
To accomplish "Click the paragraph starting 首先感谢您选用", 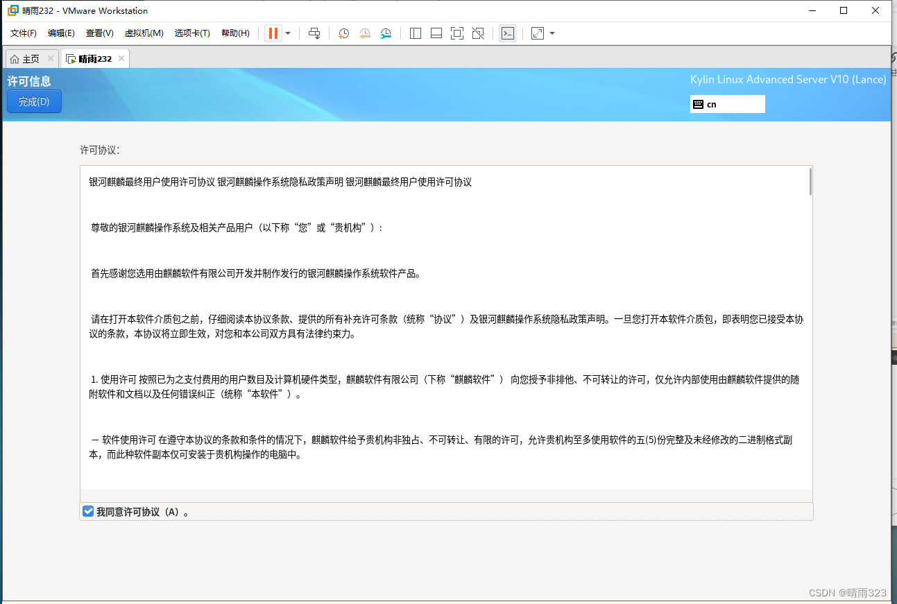I will click(x=256, y=273).
